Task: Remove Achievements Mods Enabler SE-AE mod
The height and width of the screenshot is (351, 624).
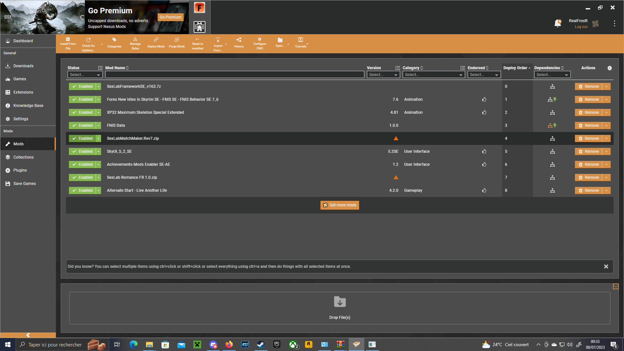Action: [589, 164]
